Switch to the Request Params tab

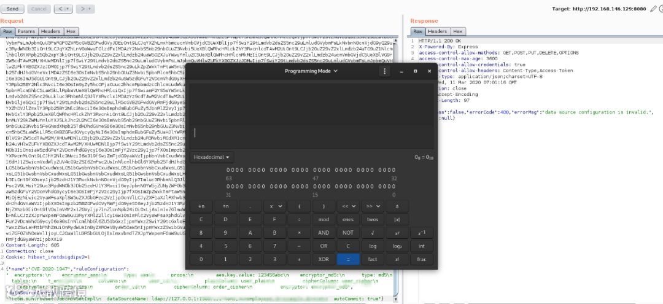click(26, 31)
